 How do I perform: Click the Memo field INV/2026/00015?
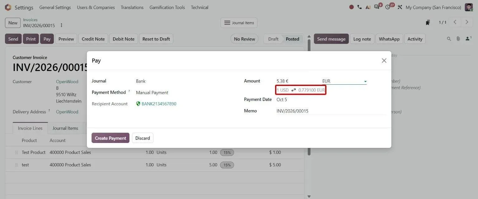coord(331,111)
